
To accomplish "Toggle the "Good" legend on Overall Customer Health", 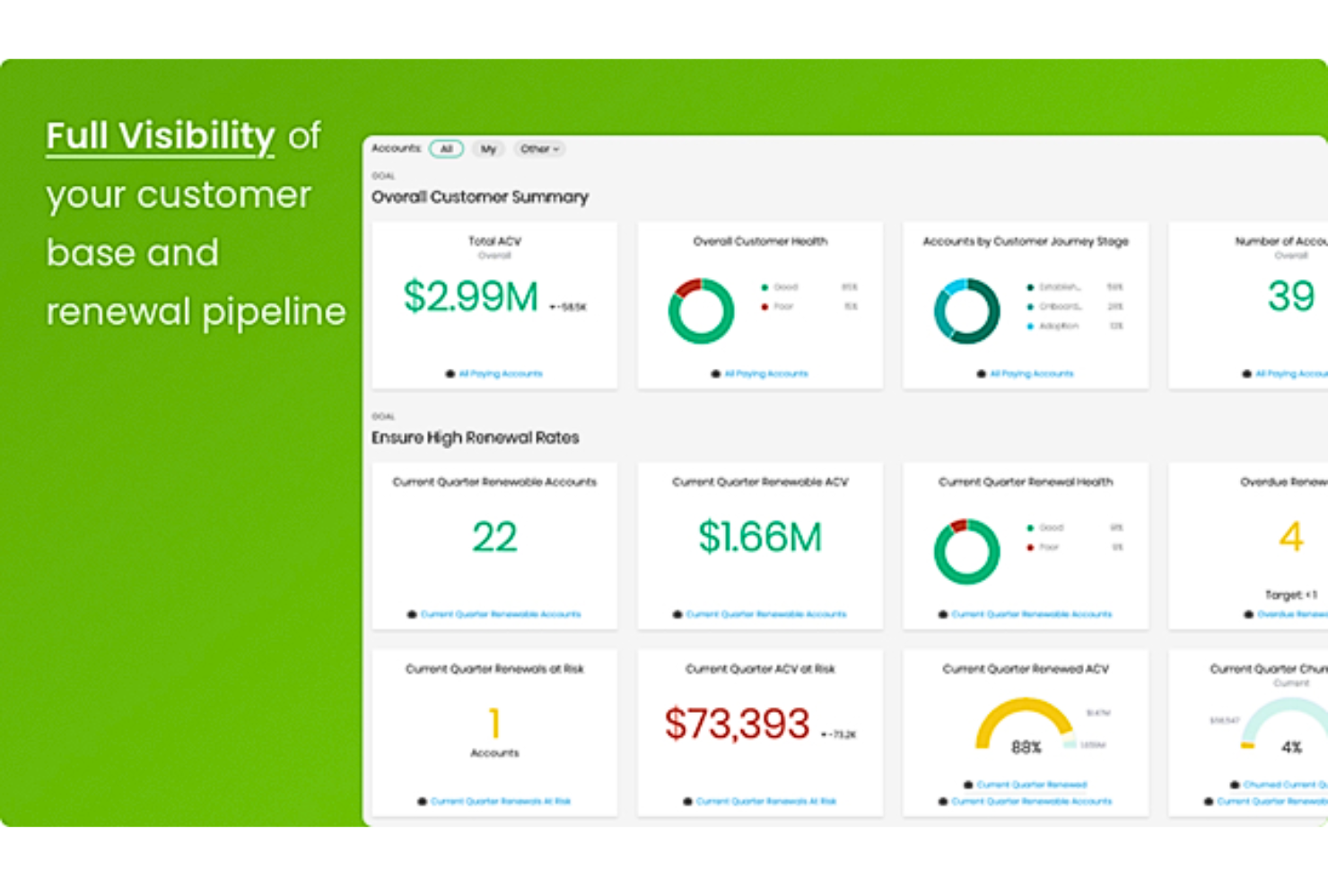I will [x=785, y=287].
